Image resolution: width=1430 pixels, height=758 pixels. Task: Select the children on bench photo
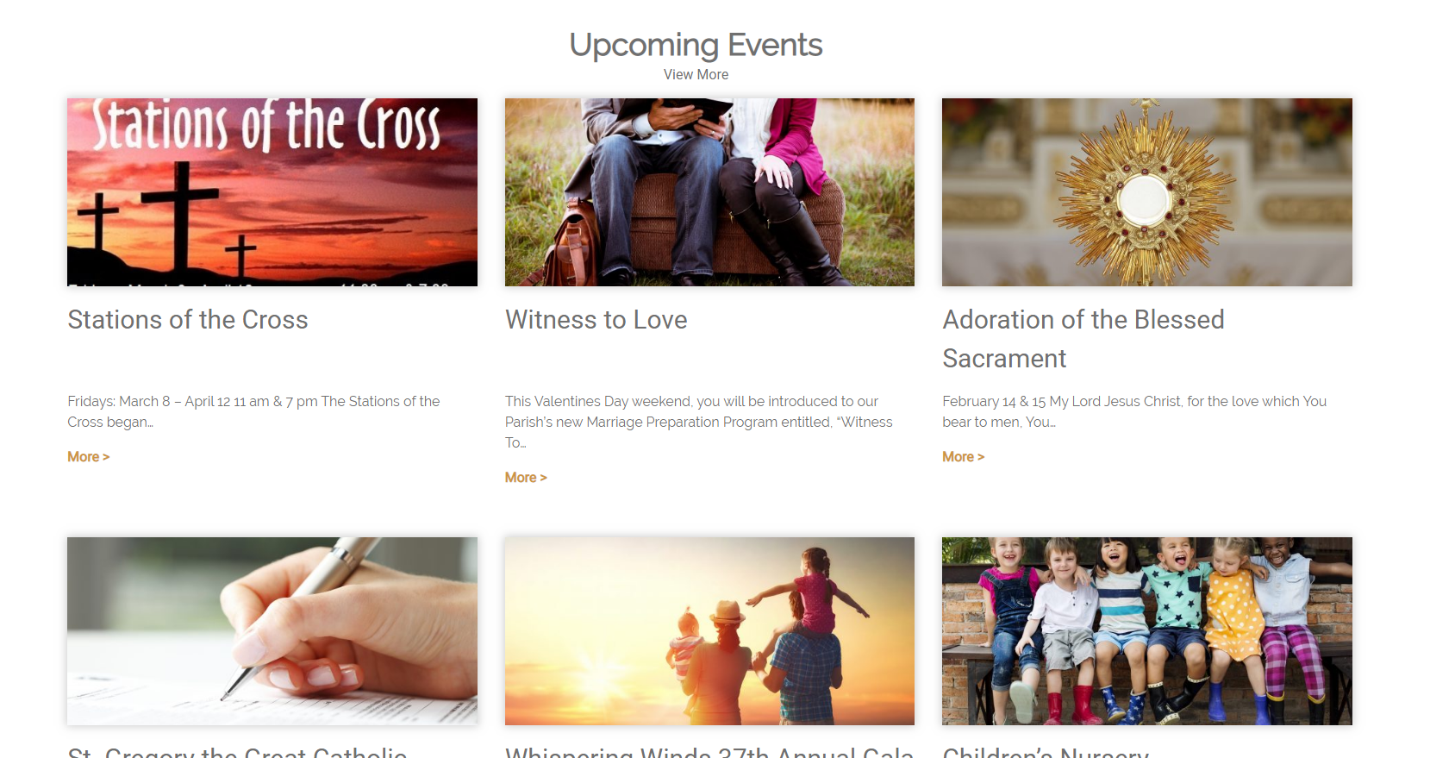click(1147, 631)
